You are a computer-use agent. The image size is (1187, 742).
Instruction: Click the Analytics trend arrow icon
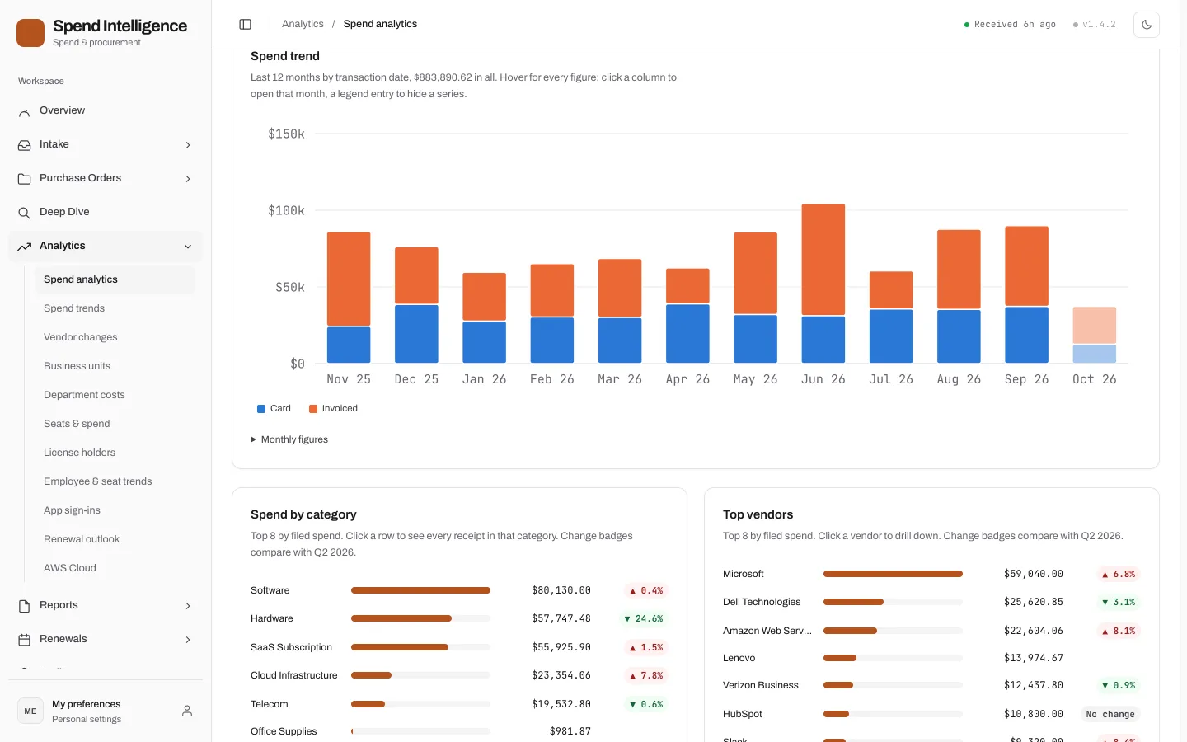[x=25, y=247]
